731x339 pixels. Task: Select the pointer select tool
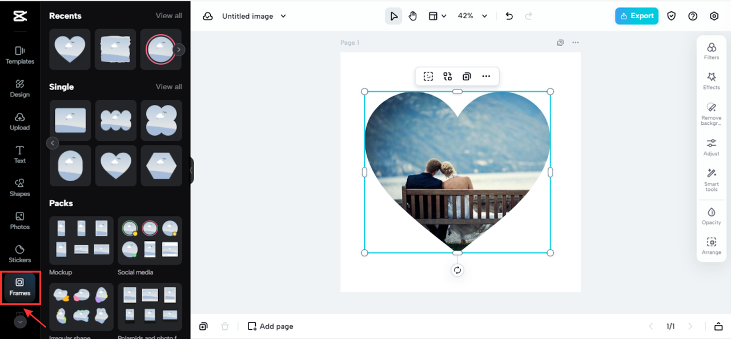tap(393, 16)
